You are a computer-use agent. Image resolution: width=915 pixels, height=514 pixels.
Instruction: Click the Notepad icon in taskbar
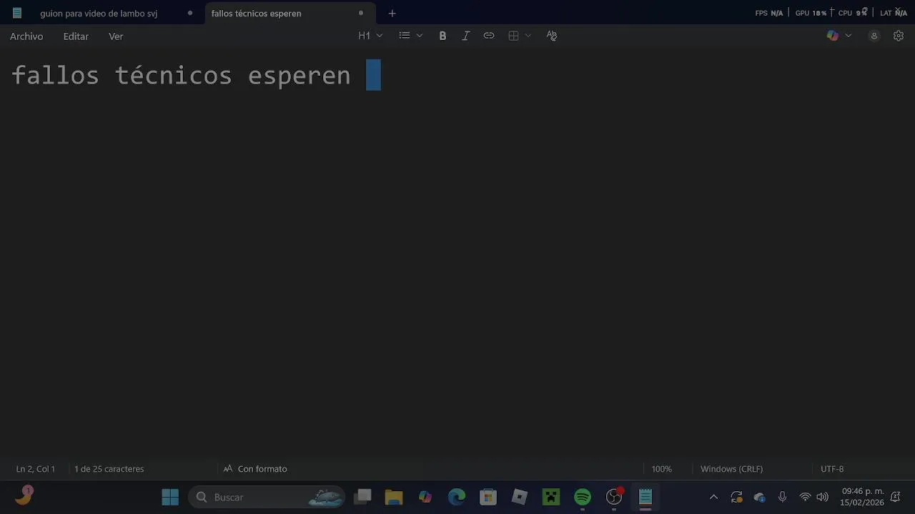pos(646,497)
